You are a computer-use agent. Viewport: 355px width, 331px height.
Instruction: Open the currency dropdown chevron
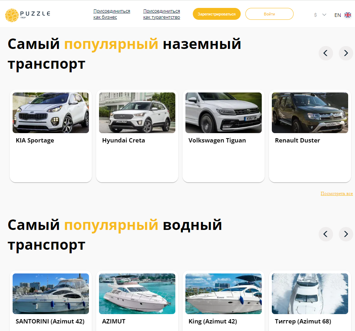coord(324,15)
